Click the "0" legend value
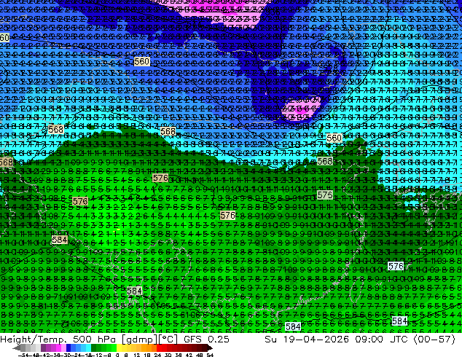The width and height of the screenshot is (462, 357). point(117,355)
